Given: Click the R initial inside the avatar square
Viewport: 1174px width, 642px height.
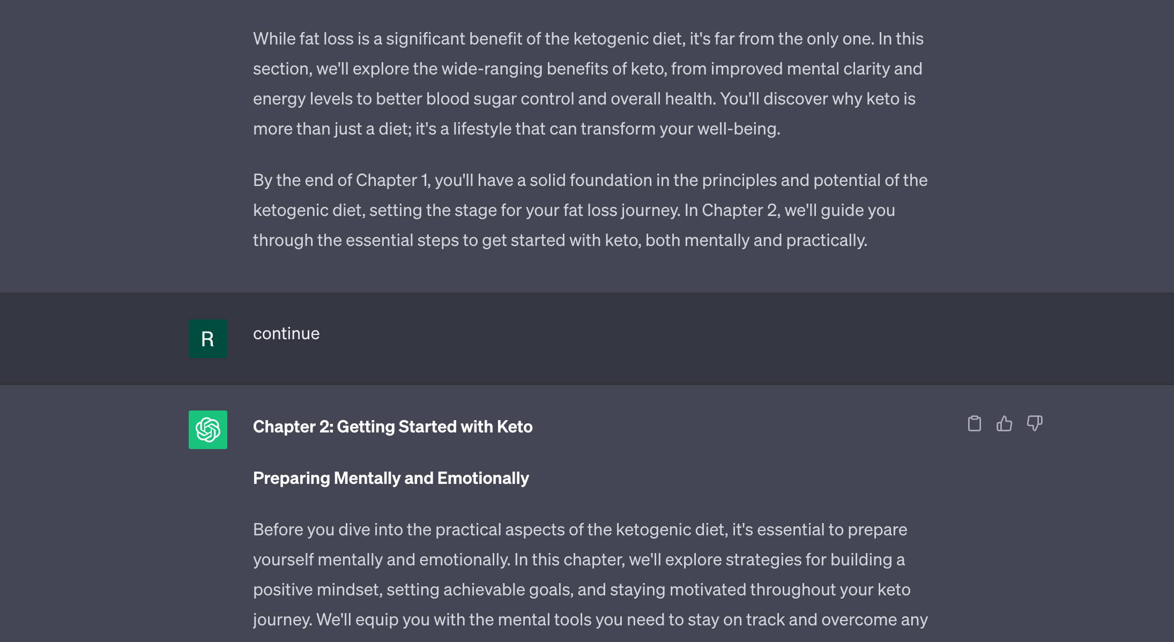Looking at the screenshot, I should click(208, 339).
